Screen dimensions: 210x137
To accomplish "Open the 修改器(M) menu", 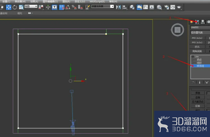I will coord(20,1).
